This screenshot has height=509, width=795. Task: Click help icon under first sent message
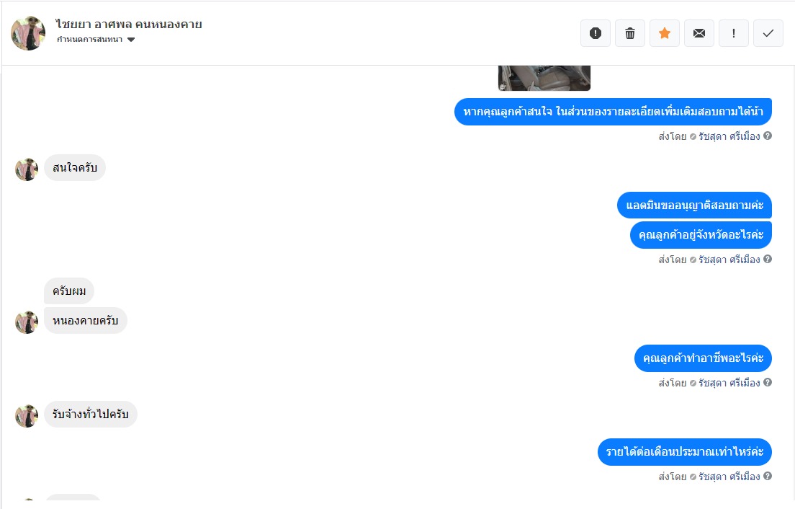(768, 136)
